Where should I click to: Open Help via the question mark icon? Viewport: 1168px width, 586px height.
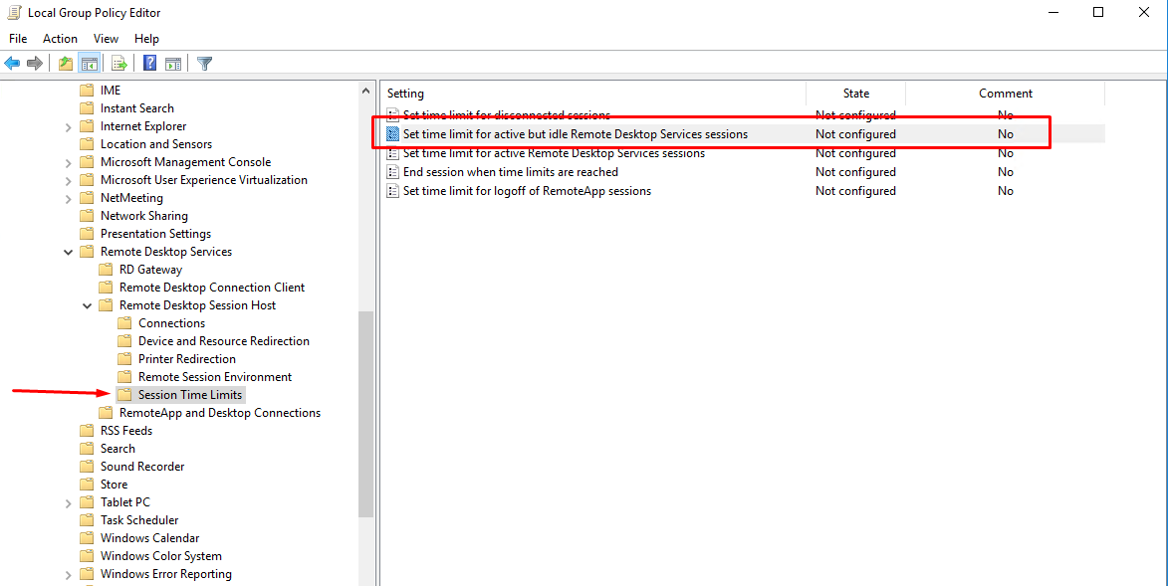click(x=149, y=64)
